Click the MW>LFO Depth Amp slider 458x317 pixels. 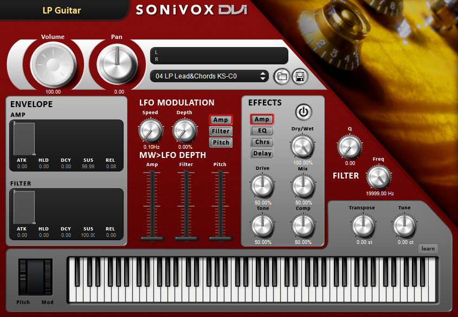point(152,206)
